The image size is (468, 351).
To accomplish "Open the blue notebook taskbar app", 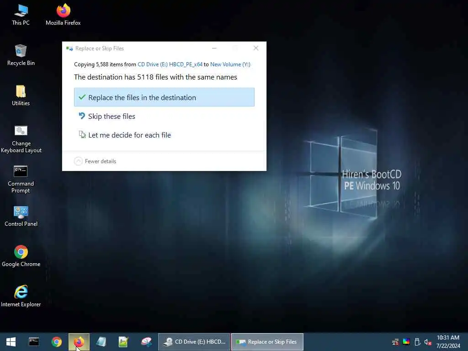I will 101,342.
